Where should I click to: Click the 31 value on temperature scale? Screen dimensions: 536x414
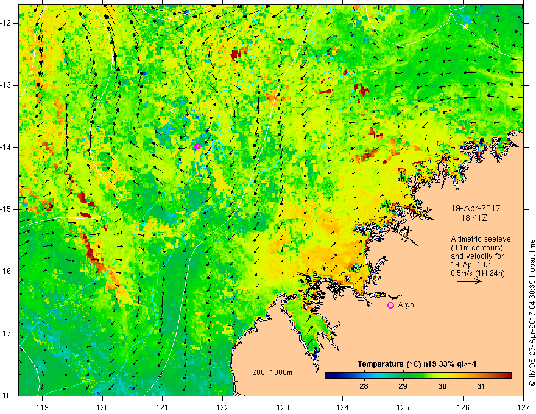[x=481, y=387]
